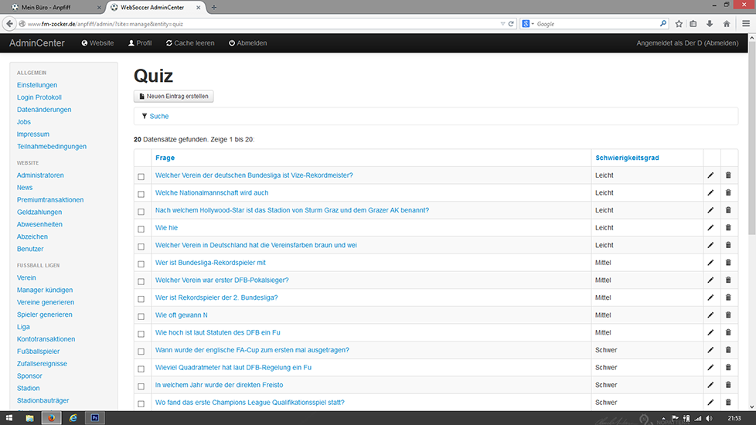The width and height of the screenshot is (756, 425).
Task: Open Firefox home page icon
Action: (x=724, y=24)
